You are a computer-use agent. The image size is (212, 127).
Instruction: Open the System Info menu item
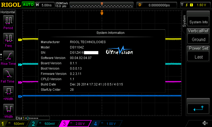(x=198, y=21)
